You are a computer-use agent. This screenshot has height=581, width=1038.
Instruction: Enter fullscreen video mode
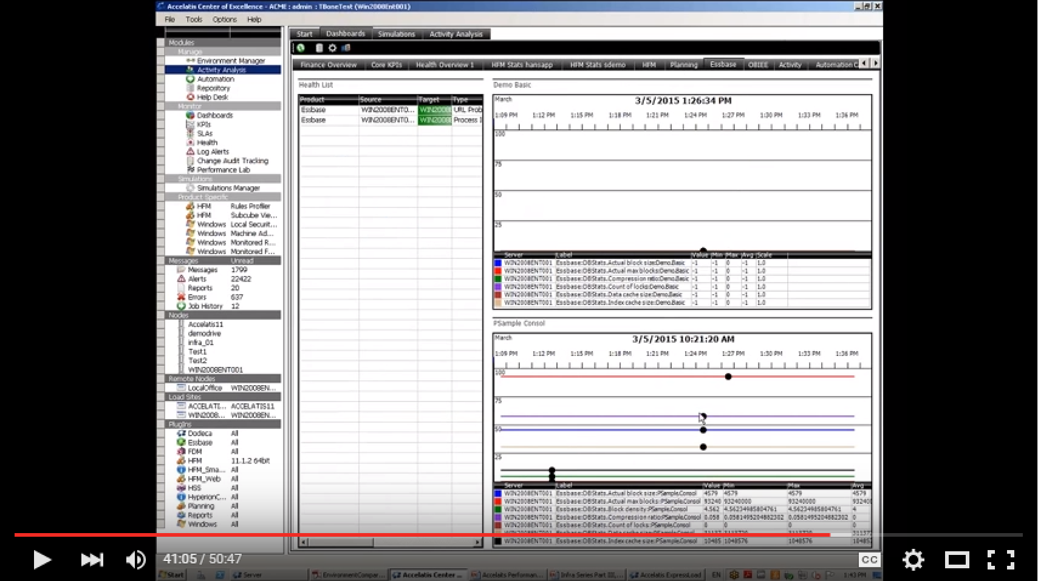click(x=1000, y=559)
